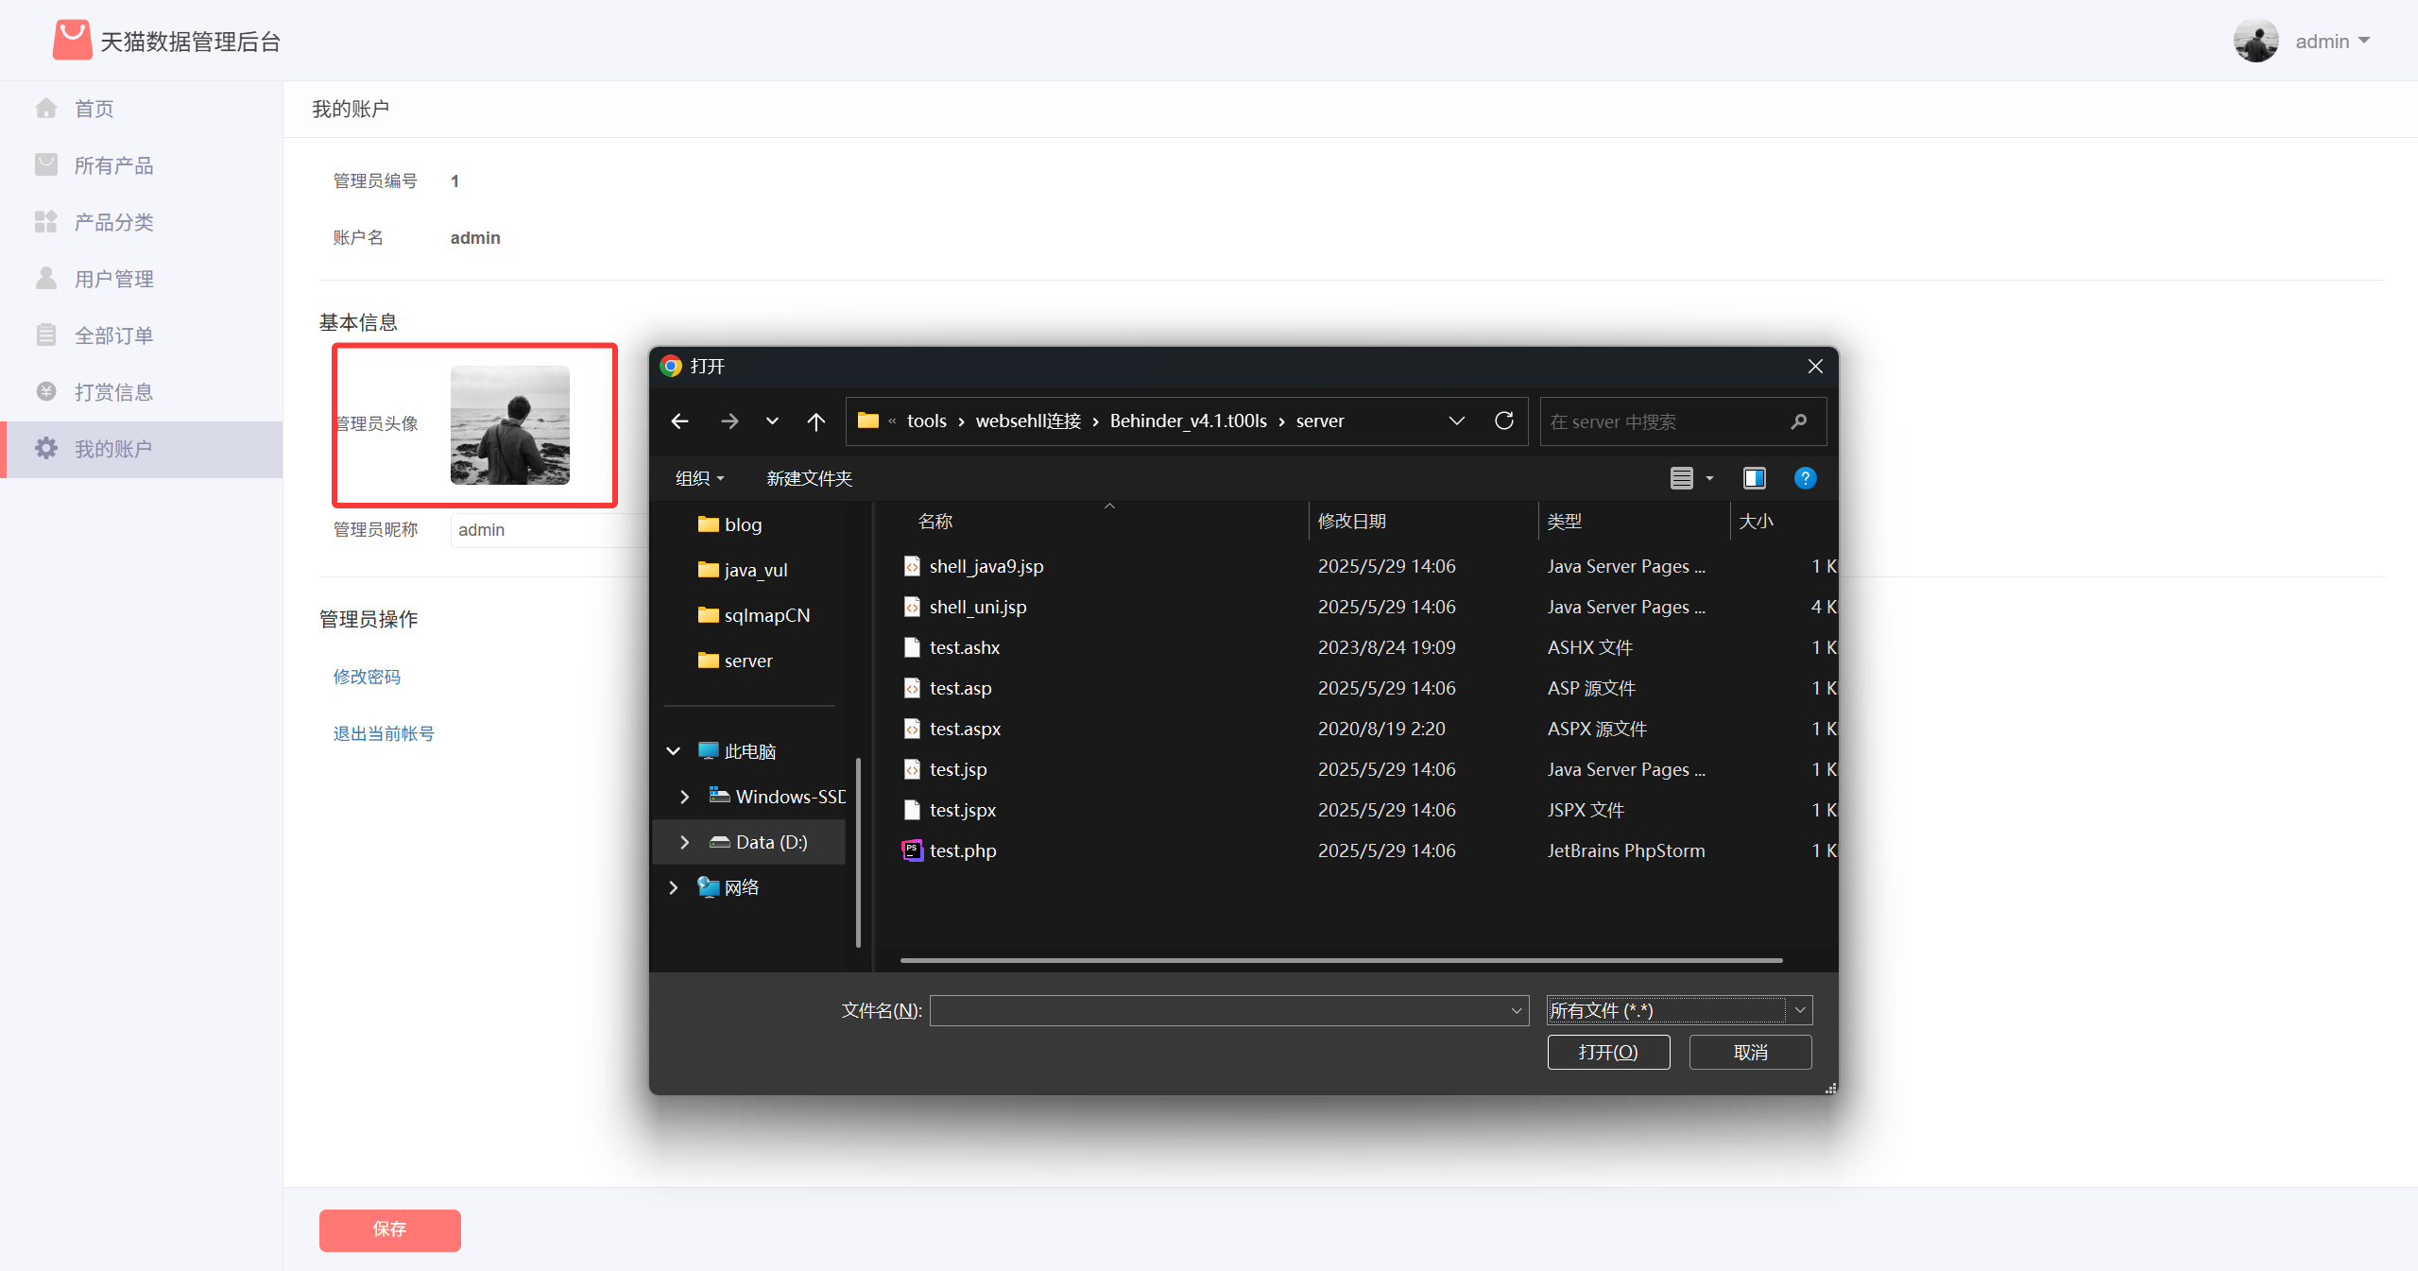Click the up one level arrow
2418x1271 pixels.
(x=816, y=421)
